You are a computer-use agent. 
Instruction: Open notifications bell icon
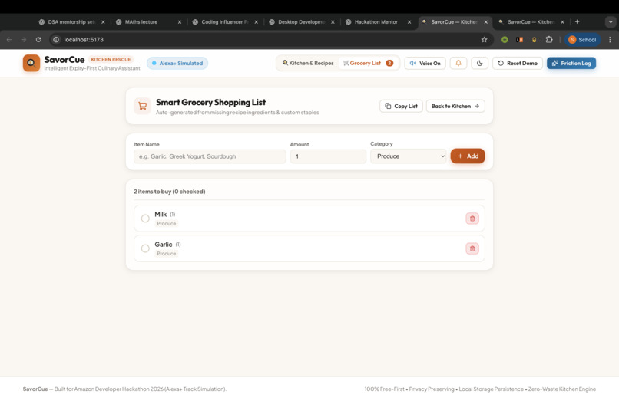tap(458, 63)
